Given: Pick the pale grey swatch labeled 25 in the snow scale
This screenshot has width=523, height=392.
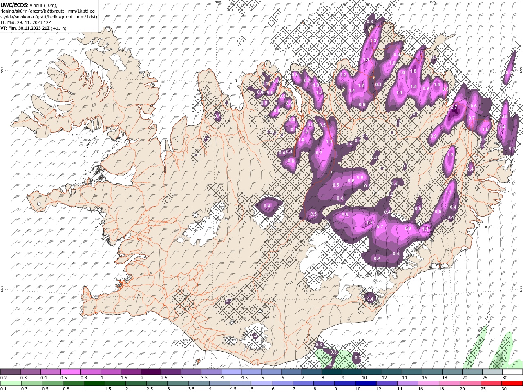Looking at the screenshot, I should pyautogui.click(x=492, y=372).
